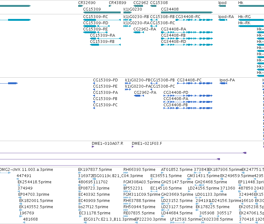The height and width of the screenshot is (224, 264).
Task: Click the GM31431.5prime EST label
Action: (204, 176)
